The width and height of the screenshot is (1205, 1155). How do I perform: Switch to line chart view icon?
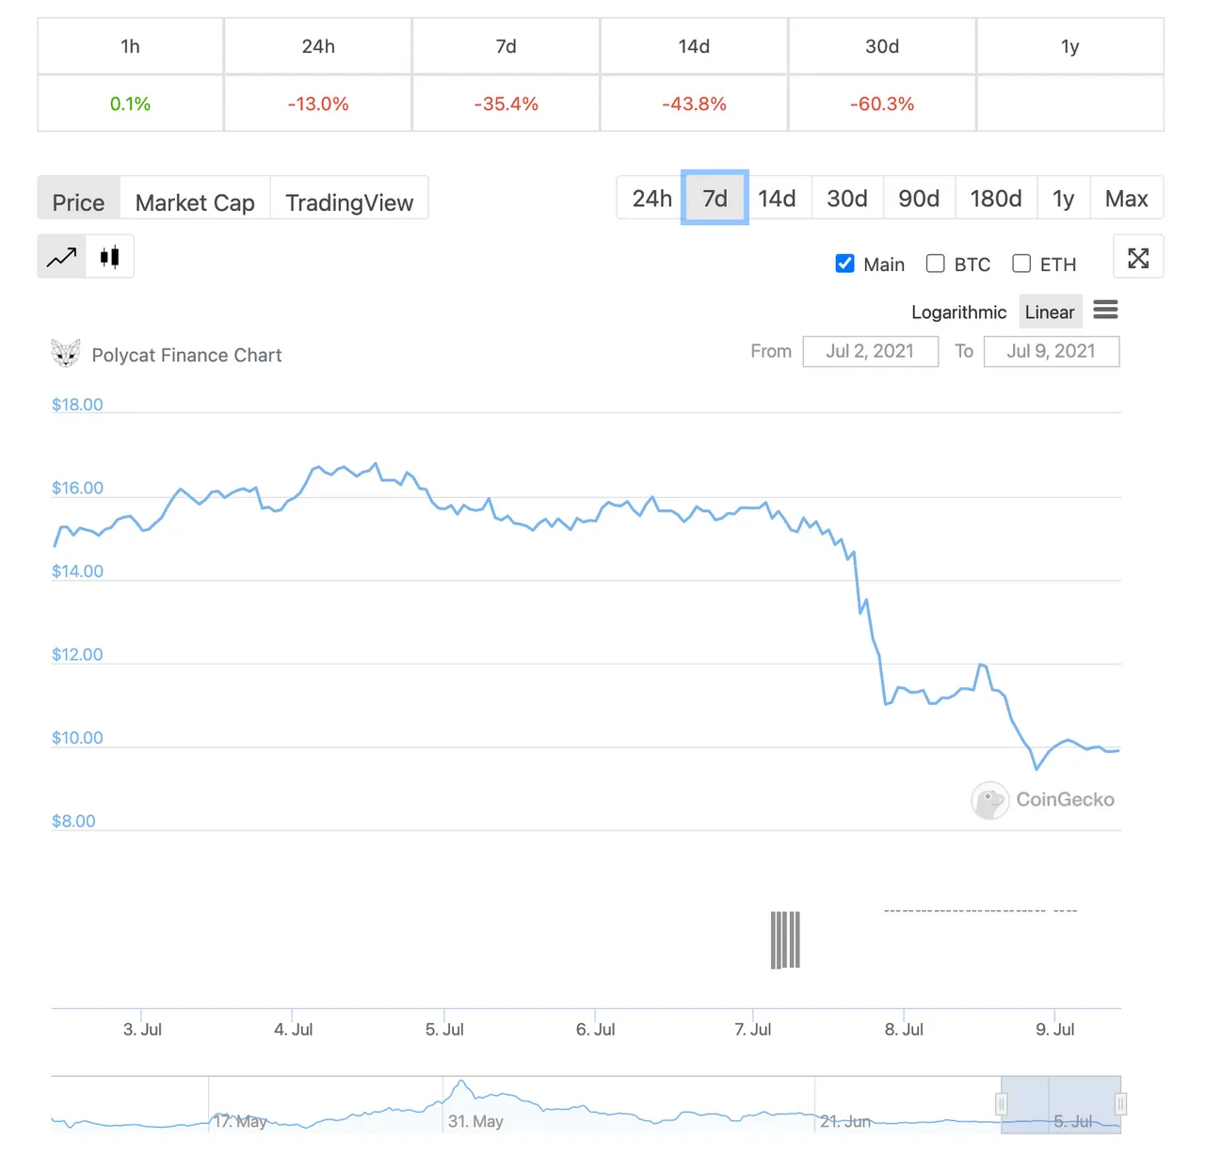tap(62, 257)
